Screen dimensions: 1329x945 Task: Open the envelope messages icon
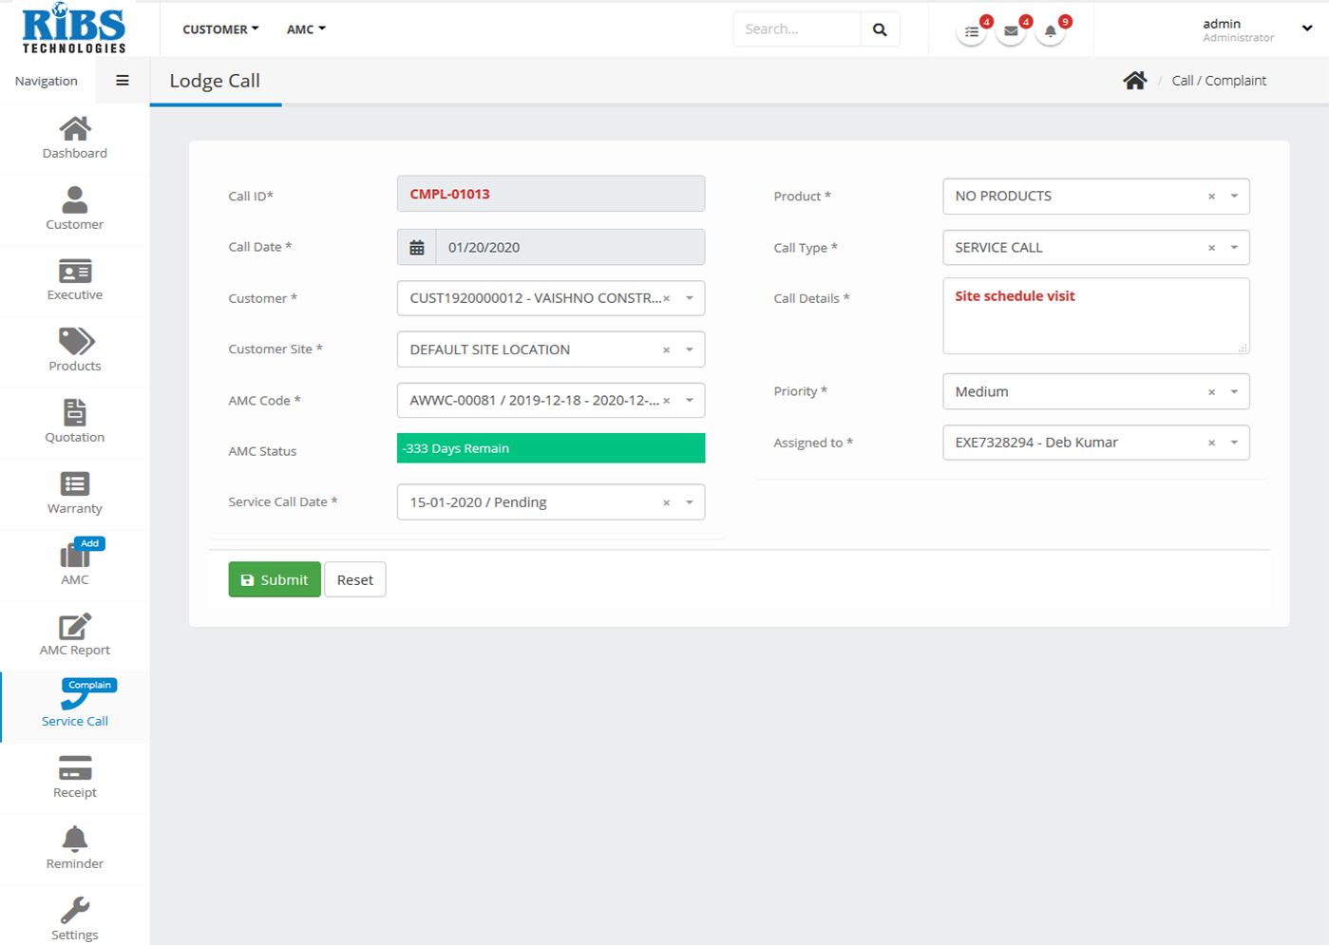(1011, 31)
